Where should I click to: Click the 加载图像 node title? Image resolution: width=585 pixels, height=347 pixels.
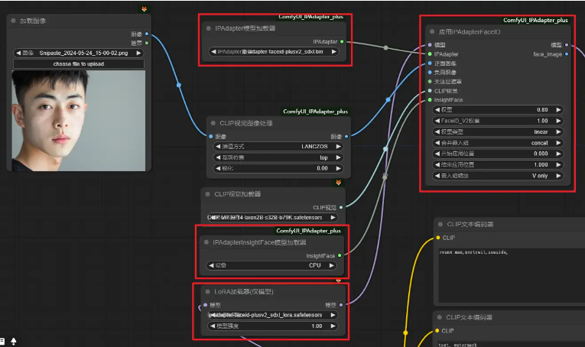(x=33, y=21)
